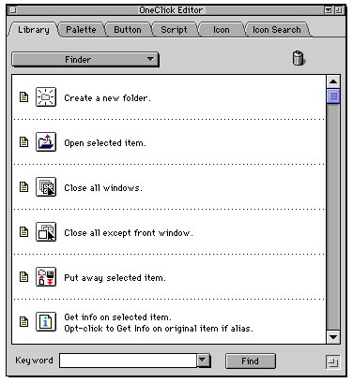The height and width of the screenshot is (383, 353).
Task: Open the Script tab
Action: [x=174, y=30]
